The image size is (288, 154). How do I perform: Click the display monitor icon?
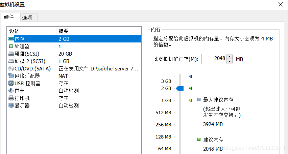[x=11, y=105]
